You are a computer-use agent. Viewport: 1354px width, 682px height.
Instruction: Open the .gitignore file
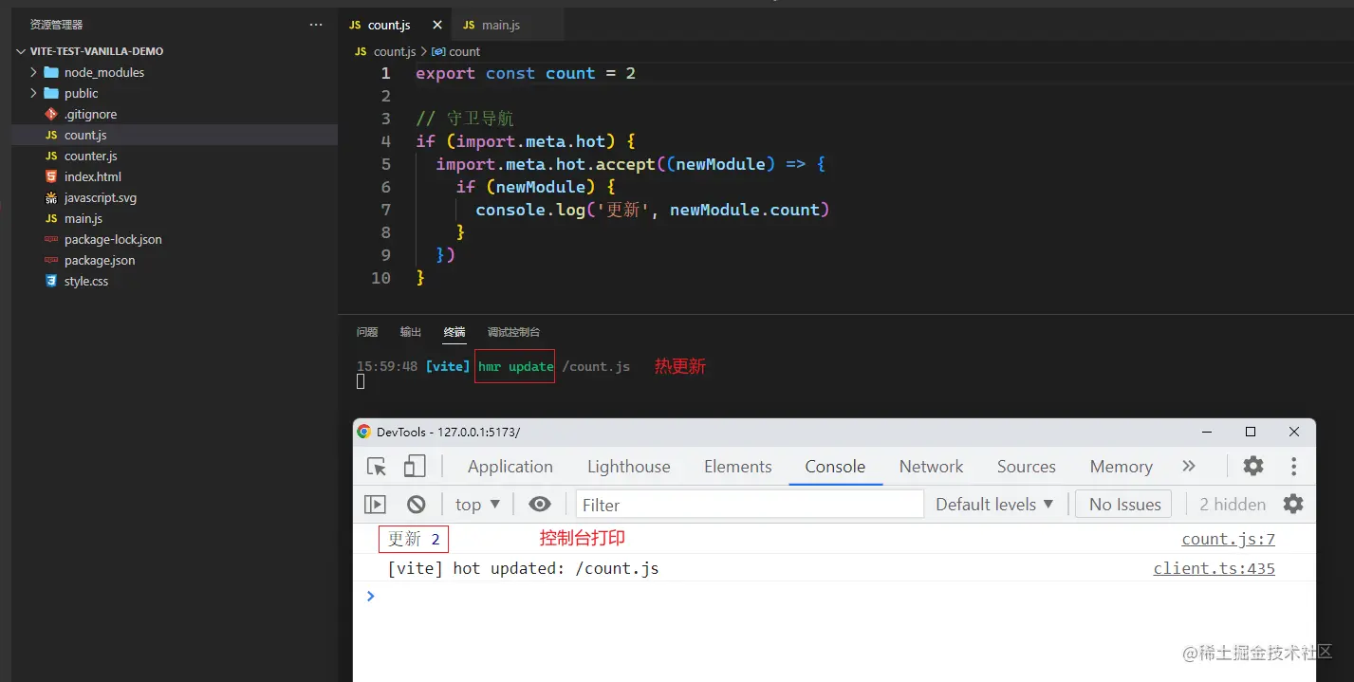(x=91, y=114)
